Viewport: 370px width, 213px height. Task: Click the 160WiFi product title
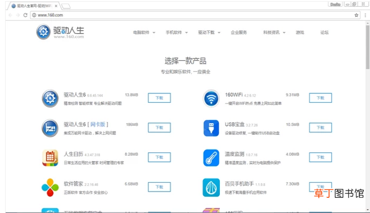[x=233, y=95]
